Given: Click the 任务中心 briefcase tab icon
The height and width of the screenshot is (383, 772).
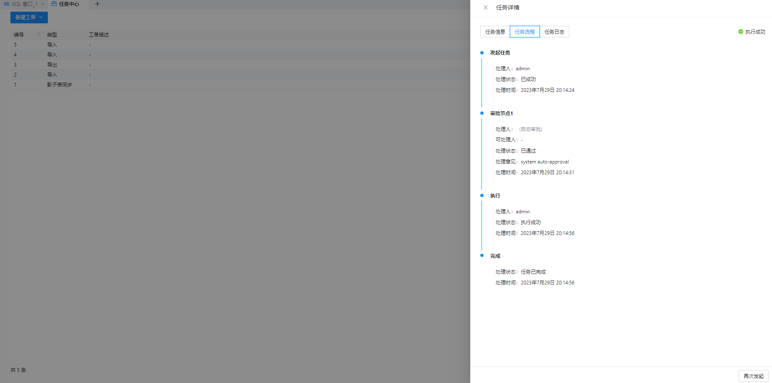Looking at the screenshot, I should pos(54,4).
